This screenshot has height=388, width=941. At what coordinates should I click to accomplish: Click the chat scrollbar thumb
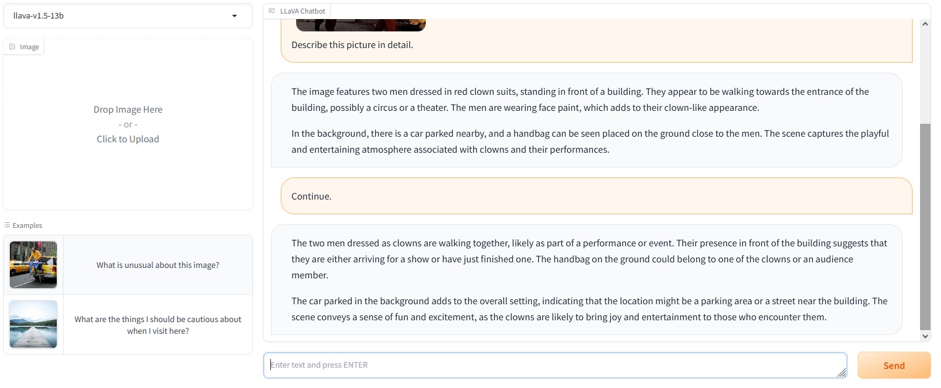[925, 226]
